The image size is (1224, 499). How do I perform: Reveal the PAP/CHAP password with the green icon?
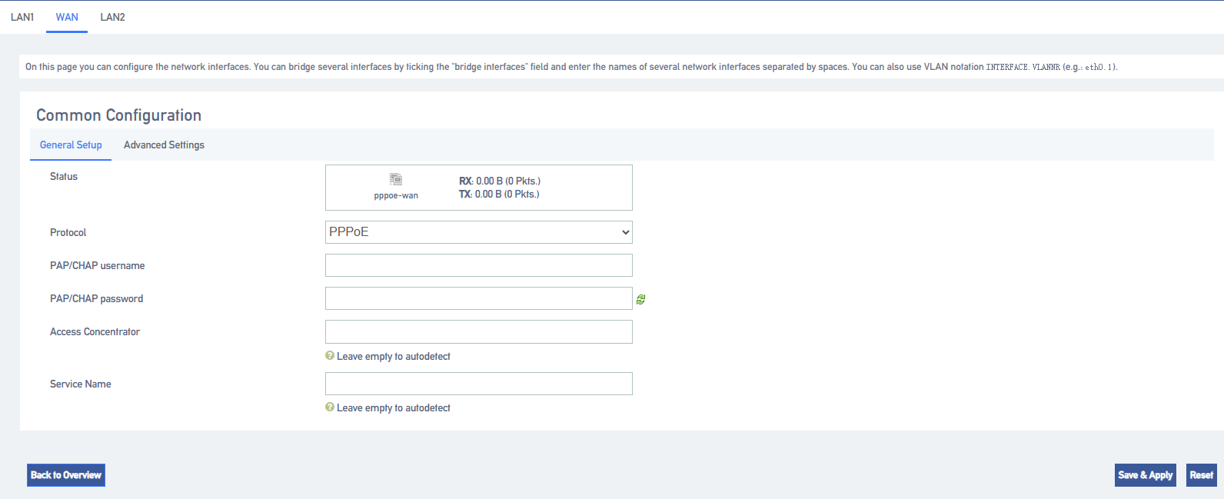pos(640,299)
